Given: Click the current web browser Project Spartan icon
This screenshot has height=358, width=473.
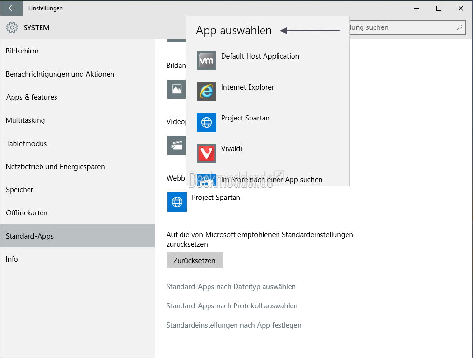Looking at the screenshot, I should click(177, 202).
